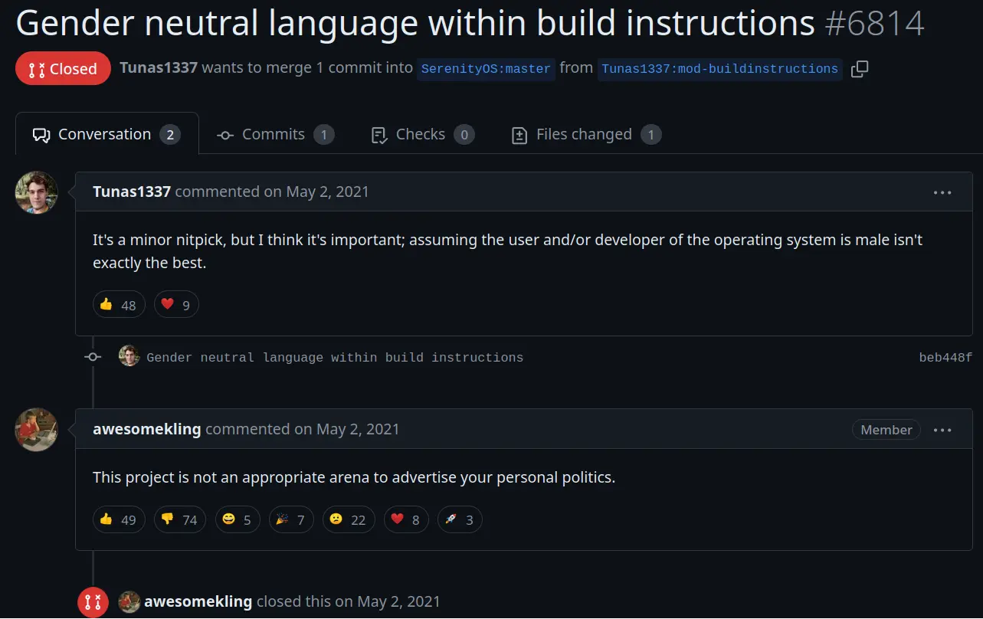Viewport: 983px width, 619px height.
Task: Switch to the Commits tab
Action: (x=274, y=135)
